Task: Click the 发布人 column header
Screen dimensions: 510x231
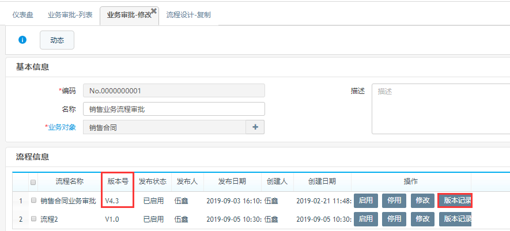Action: [x=187, y=181]
